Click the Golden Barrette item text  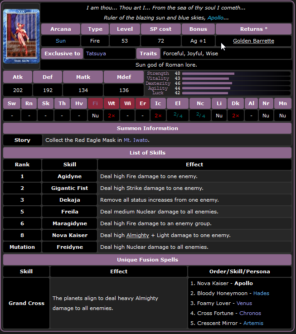(253, 41)
